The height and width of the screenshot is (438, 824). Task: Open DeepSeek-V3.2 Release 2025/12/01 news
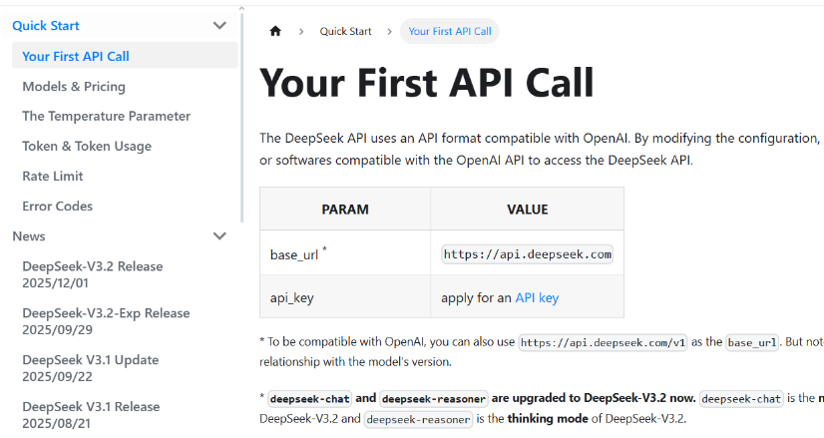[92, 274]
